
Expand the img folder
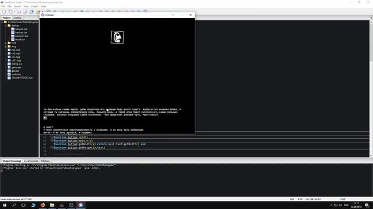[6, 46]
